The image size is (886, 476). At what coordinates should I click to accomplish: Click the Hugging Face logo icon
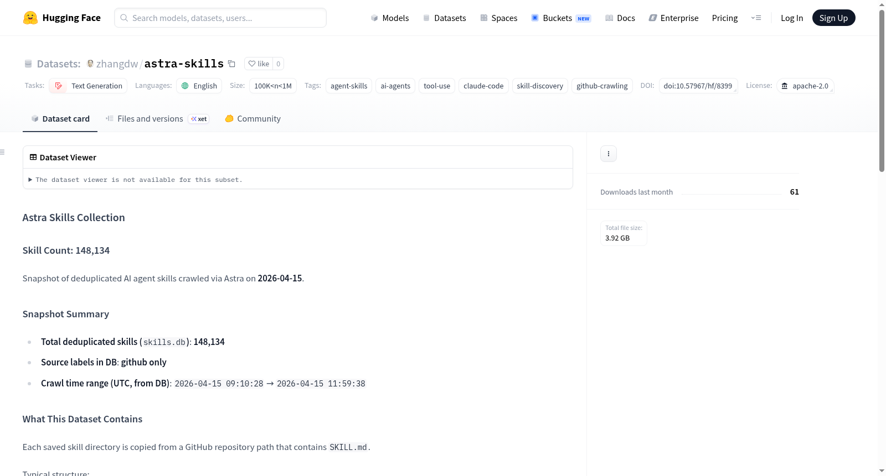click(x=30, y=18)
